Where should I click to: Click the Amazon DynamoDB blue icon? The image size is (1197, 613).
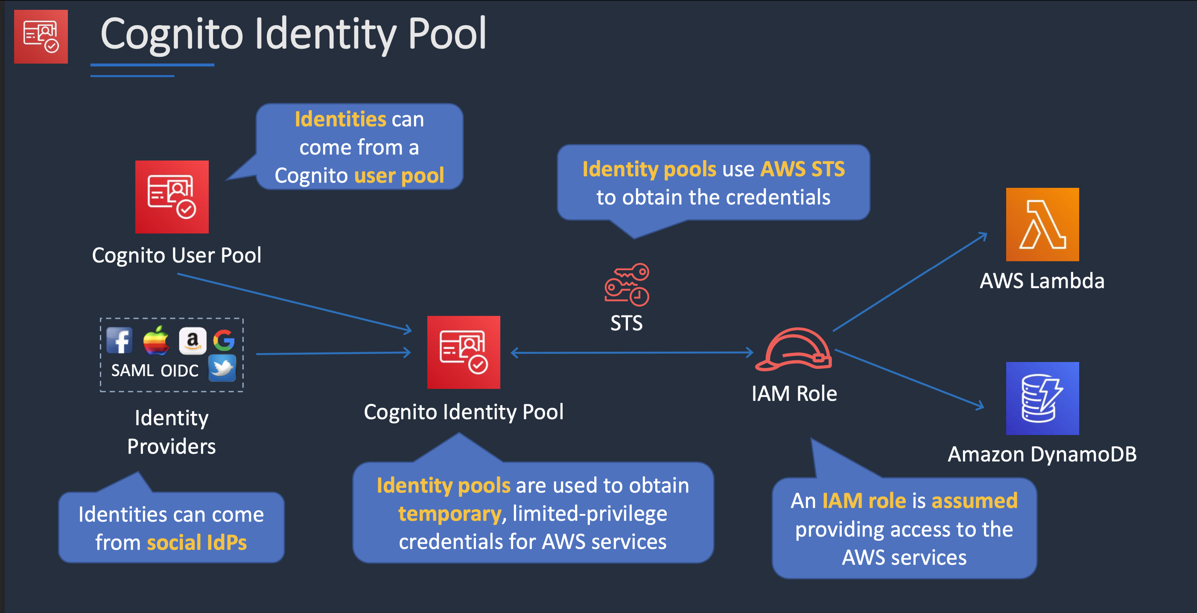tap(1042, 398)
